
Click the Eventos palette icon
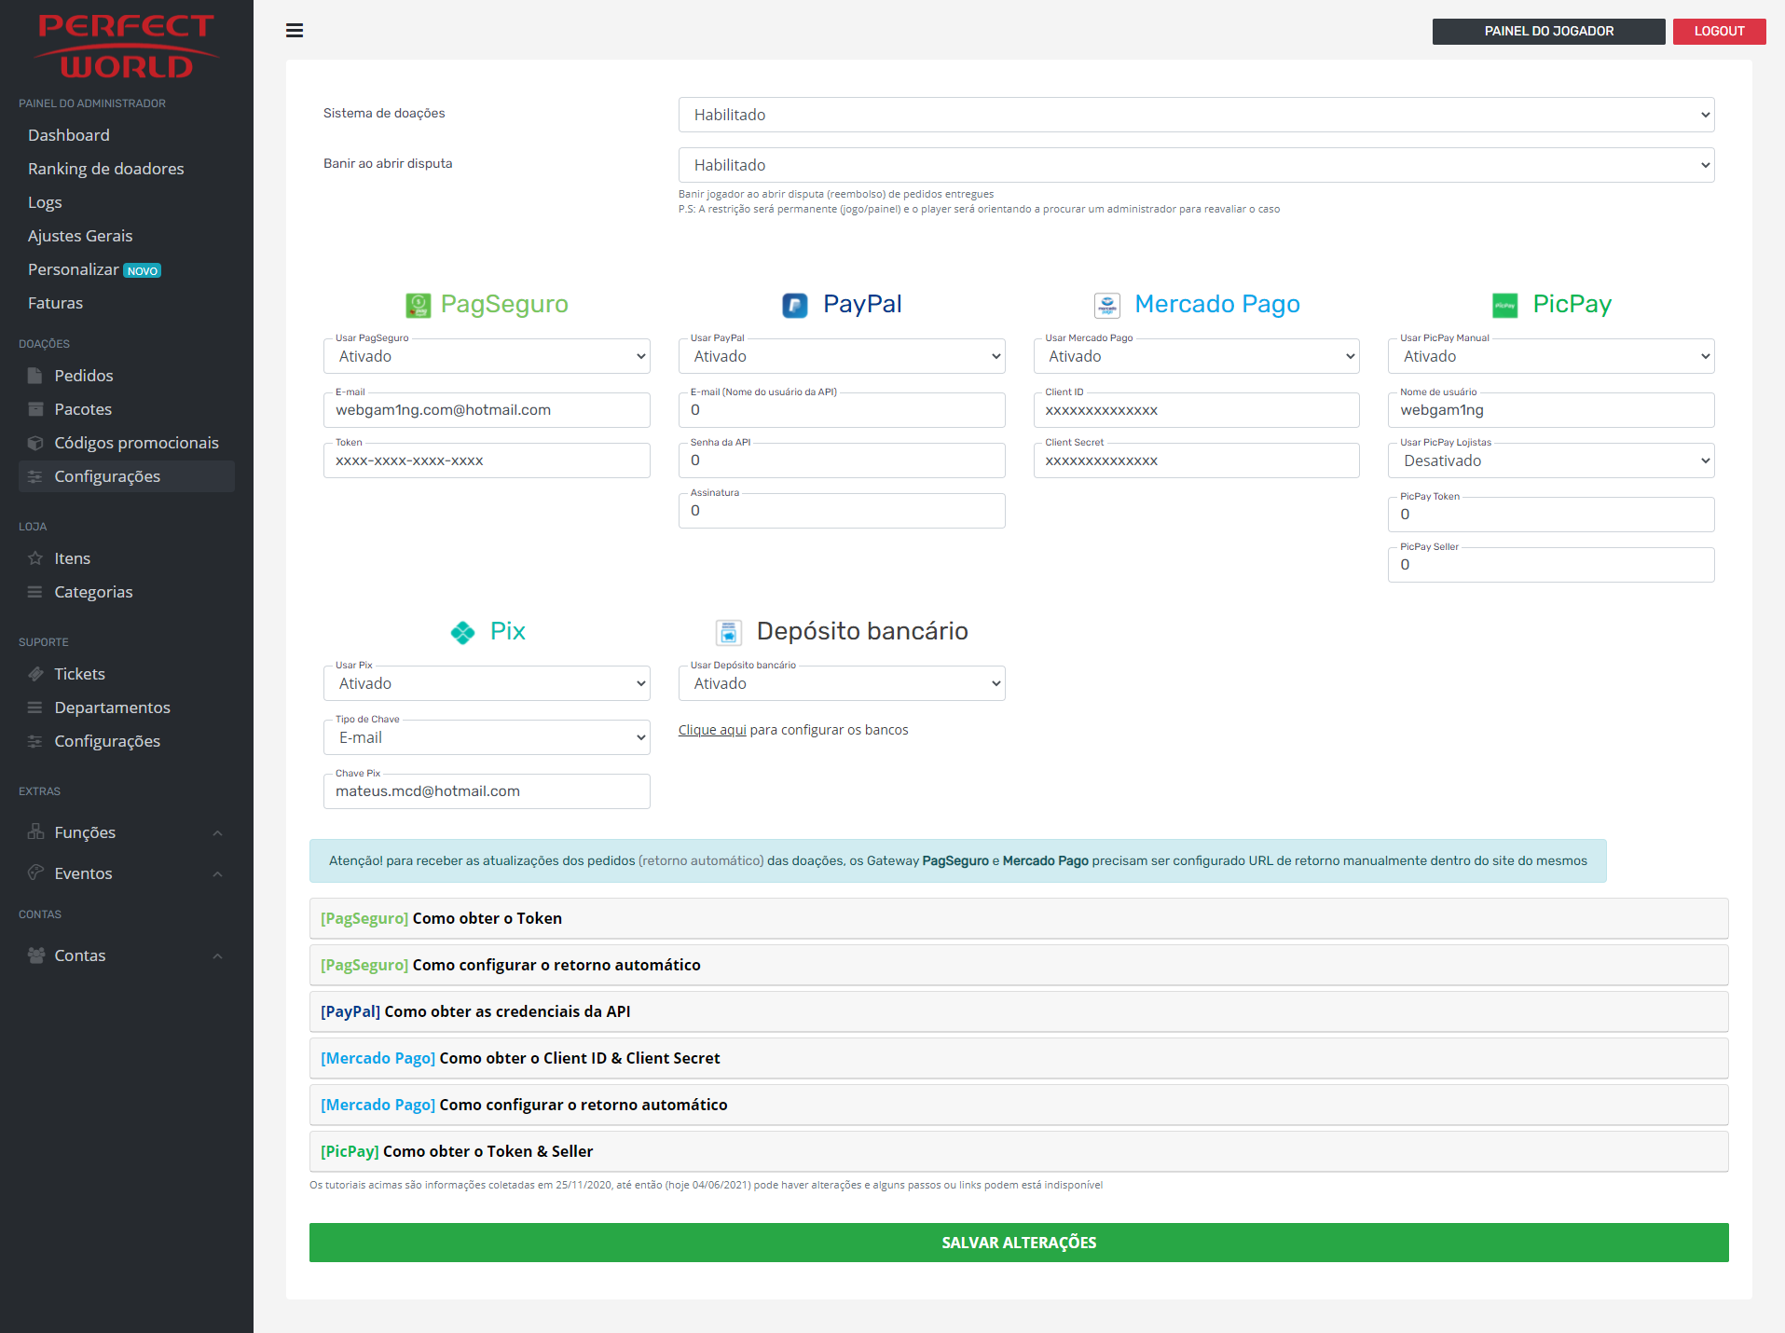click(35, 873)
